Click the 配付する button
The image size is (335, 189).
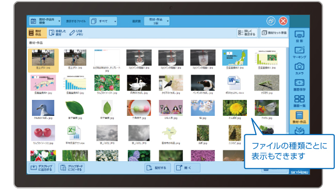coord(158,168)
